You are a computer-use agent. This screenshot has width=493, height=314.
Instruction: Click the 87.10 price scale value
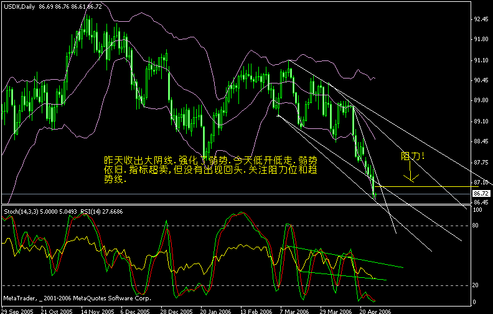coord(481,183)
